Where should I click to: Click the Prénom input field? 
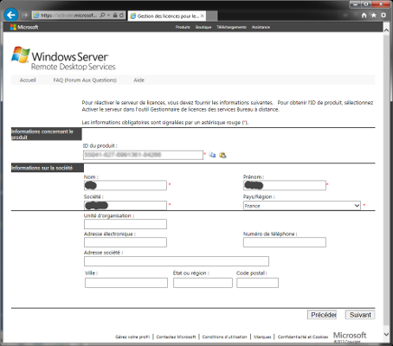click(x=285, y=185)
